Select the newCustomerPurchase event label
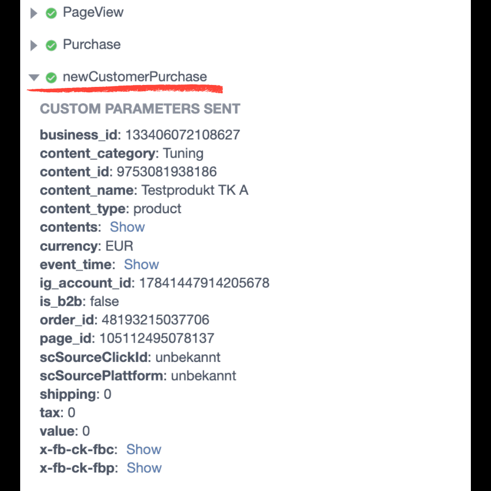This screenshot has height=491, width=491. [x=135, y=77]
